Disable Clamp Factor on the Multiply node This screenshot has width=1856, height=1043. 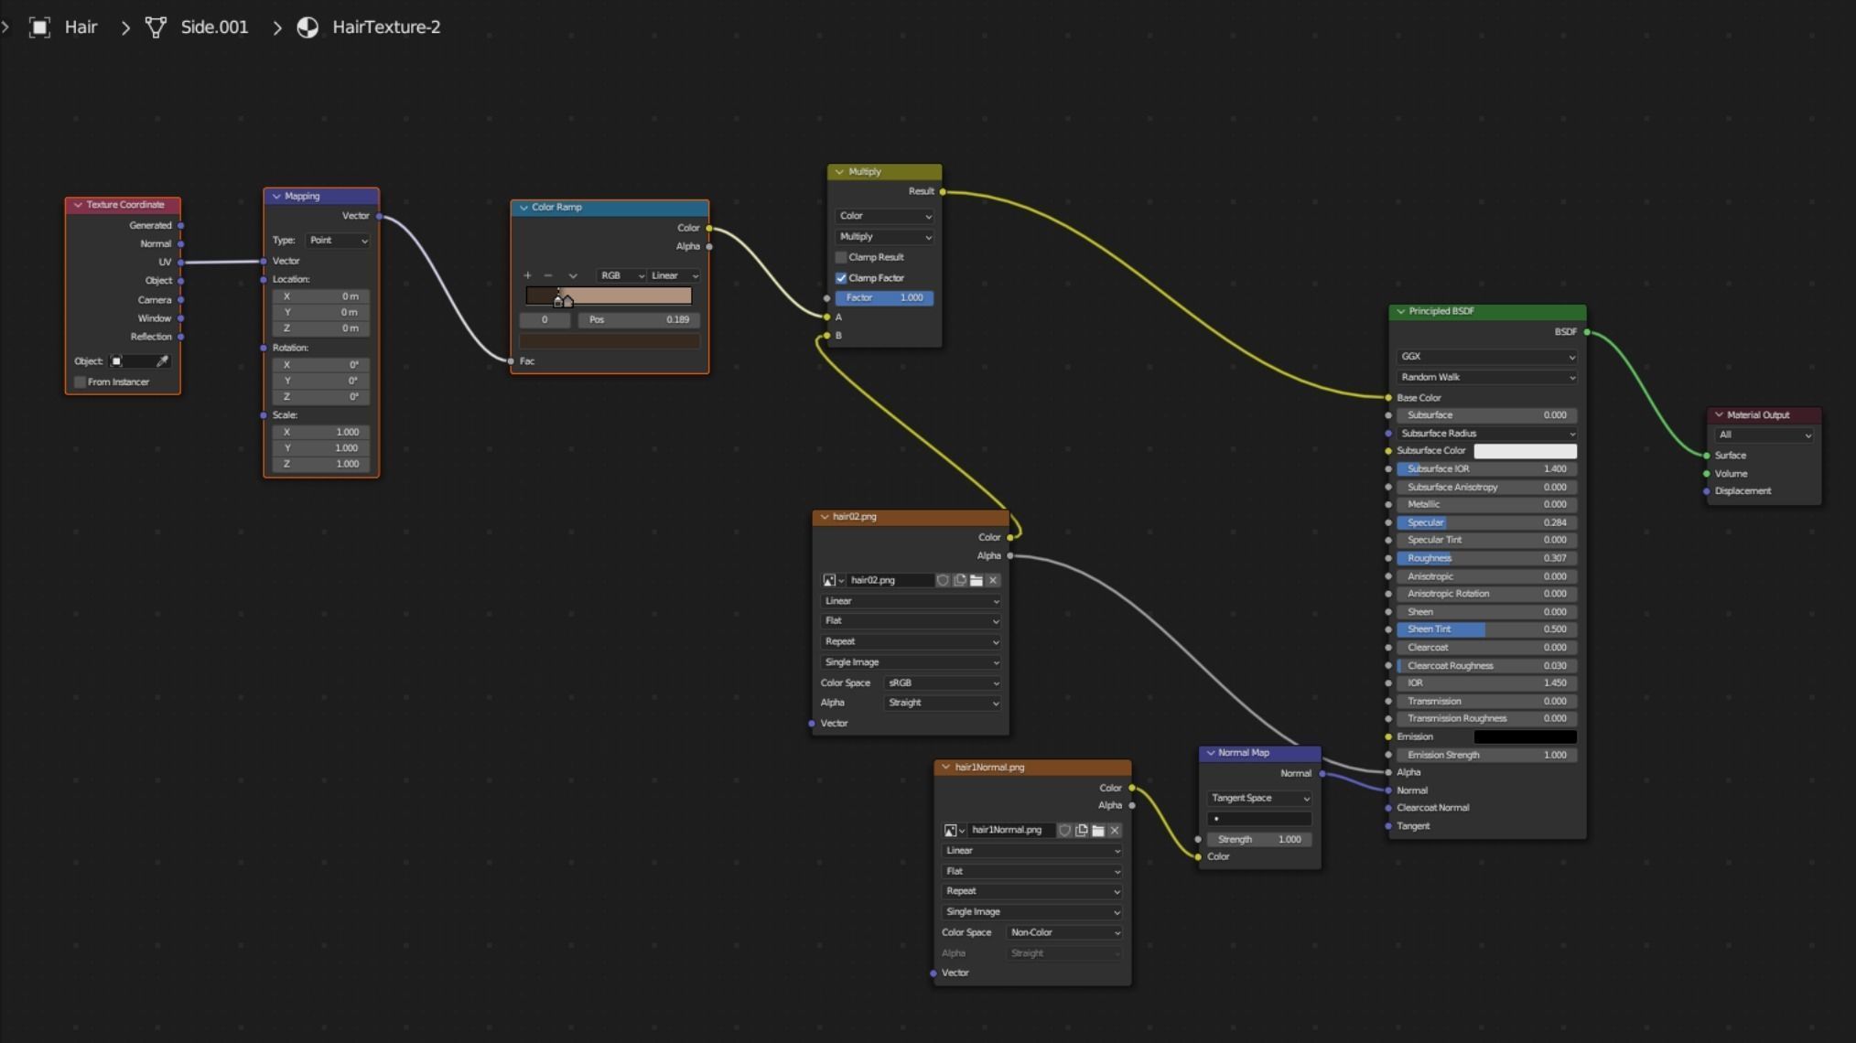click(841, 278)
